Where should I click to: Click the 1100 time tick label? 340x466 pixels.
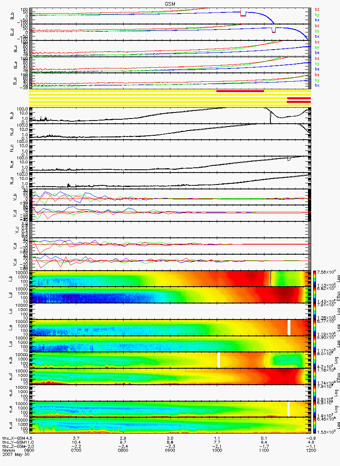(x=264, y=450)
